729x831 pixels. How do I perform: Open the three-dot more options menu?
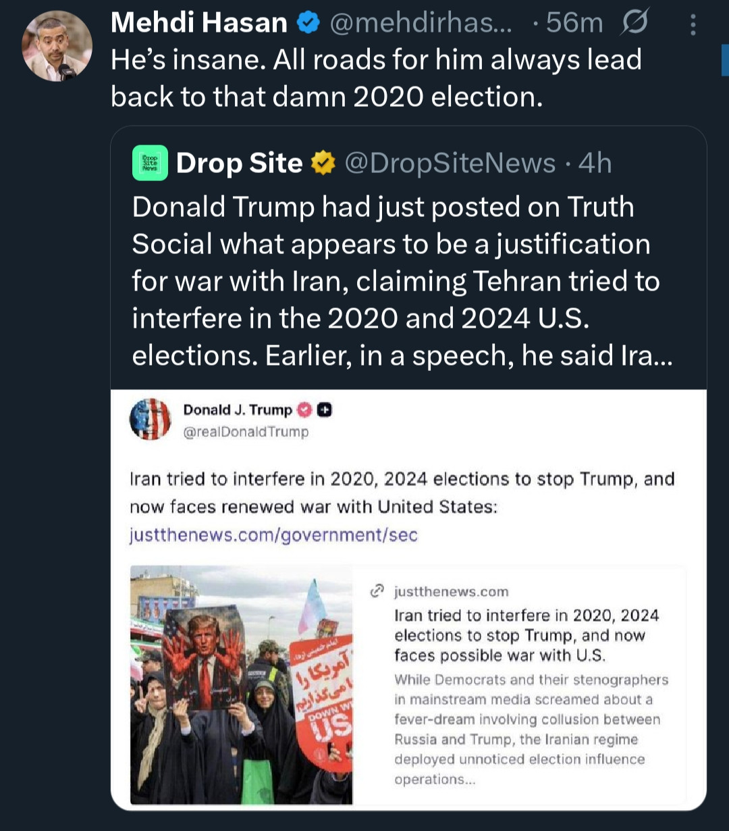coord(693,25)
